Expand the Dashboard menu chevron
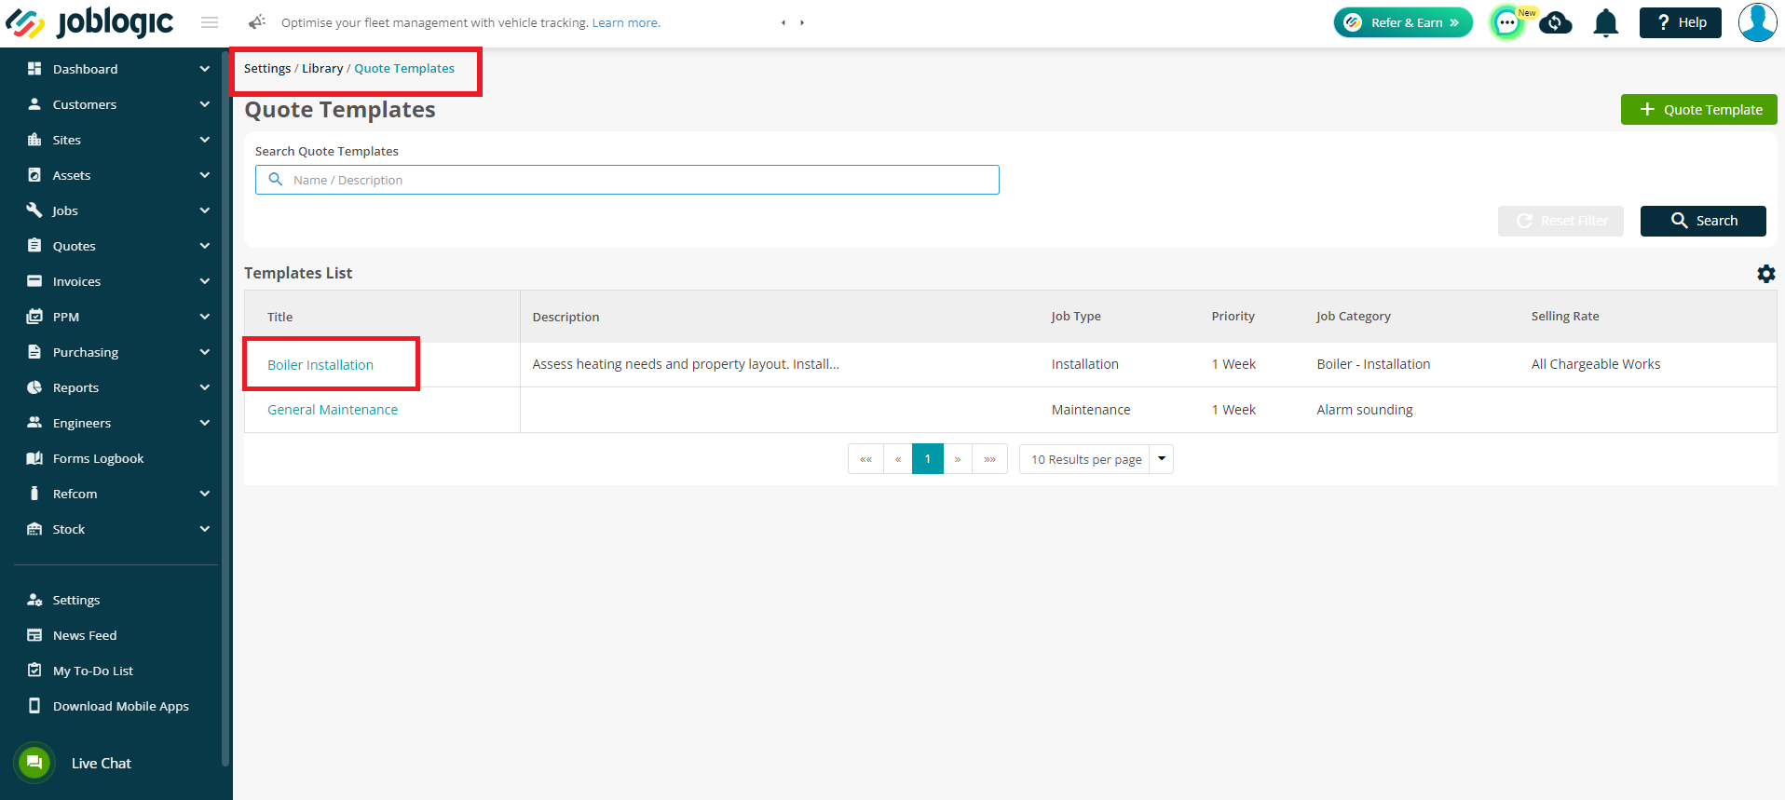 point(205,69)
